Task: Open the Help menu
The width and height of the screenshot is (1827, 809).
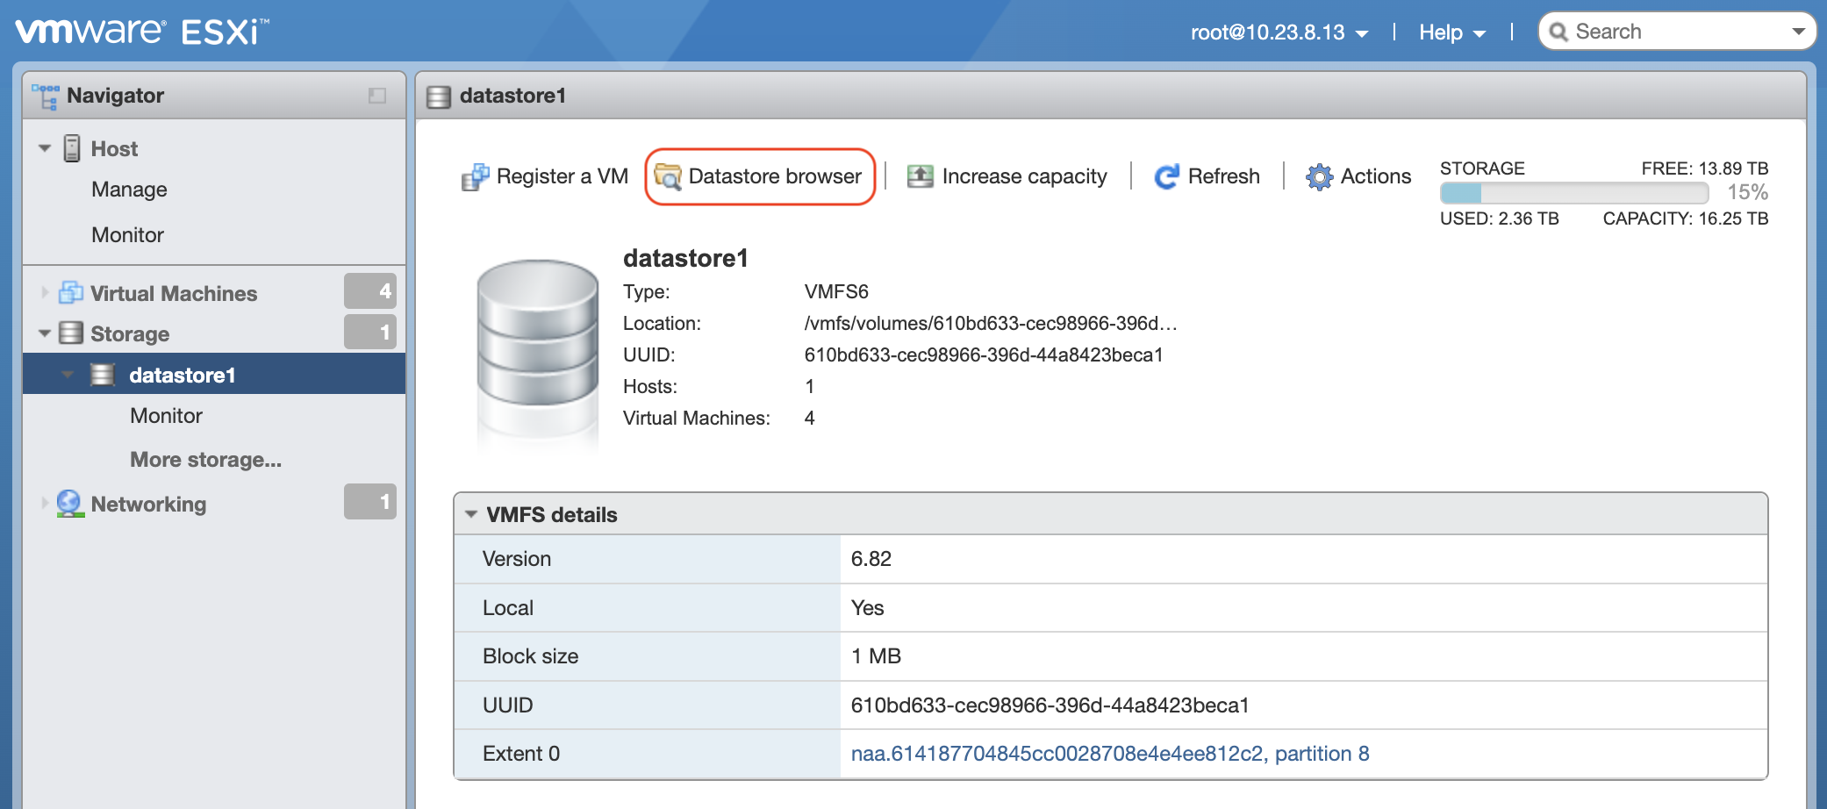Action: 1451,32
